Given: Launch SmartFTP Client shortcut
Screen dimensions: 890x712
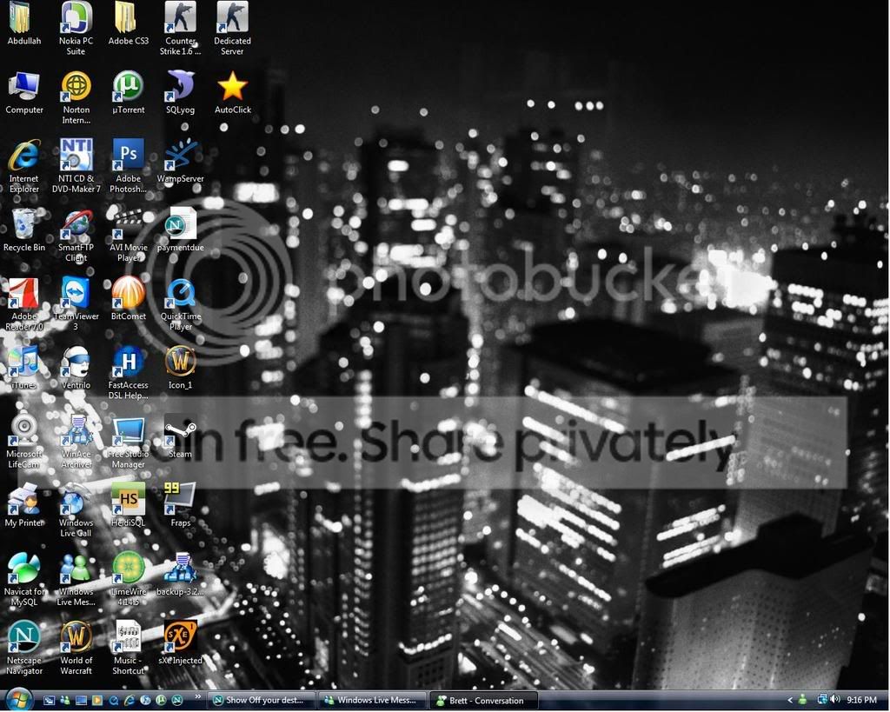Looking at the screenshot, I should tap(76, 236).
